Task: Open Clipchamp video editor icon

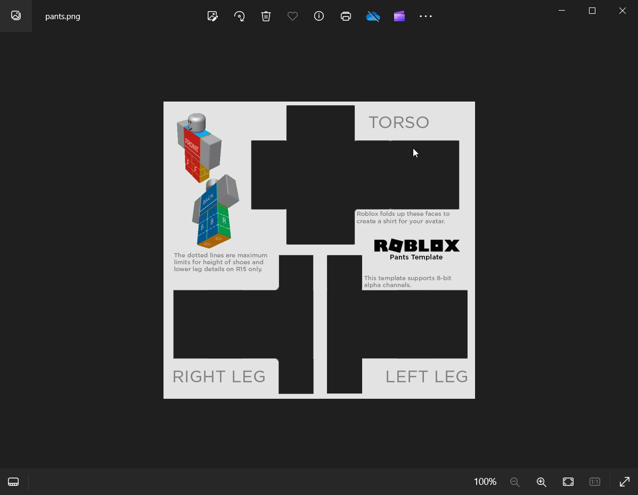Action: coord(399,16)
